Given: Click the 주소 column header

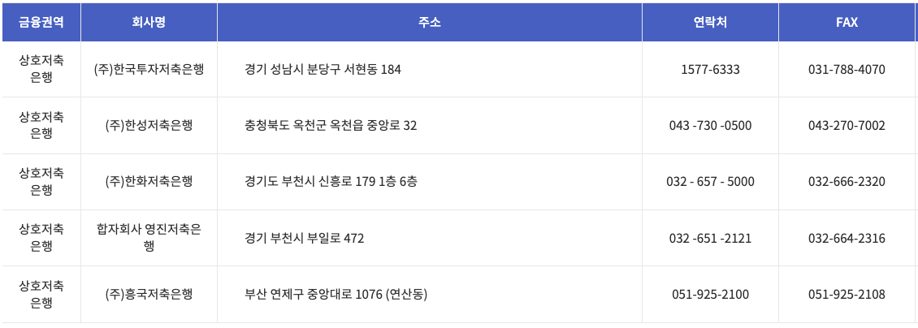Looking at the screenshot, I should click(430, 22).
